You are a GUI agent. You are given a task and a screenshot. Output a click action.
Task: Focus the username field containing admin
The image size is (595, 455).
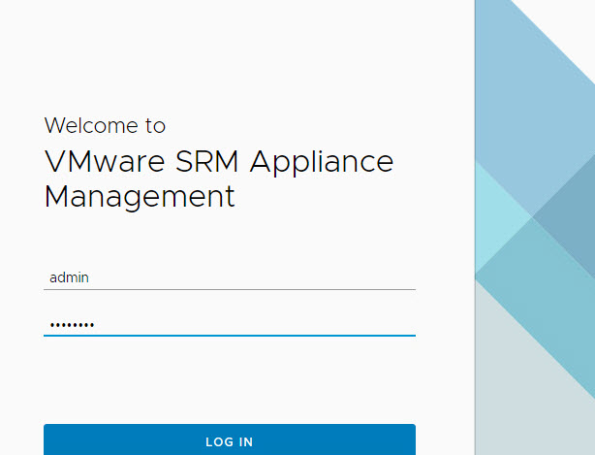229,277
